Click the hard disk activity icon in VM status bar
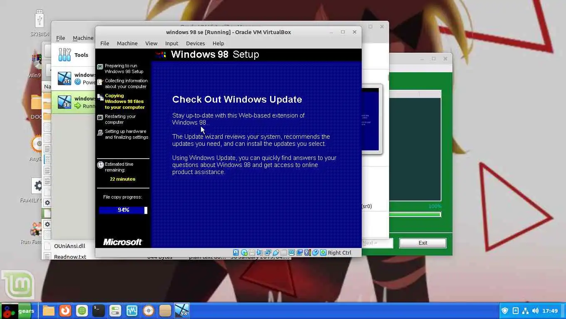 click(236, 253)
